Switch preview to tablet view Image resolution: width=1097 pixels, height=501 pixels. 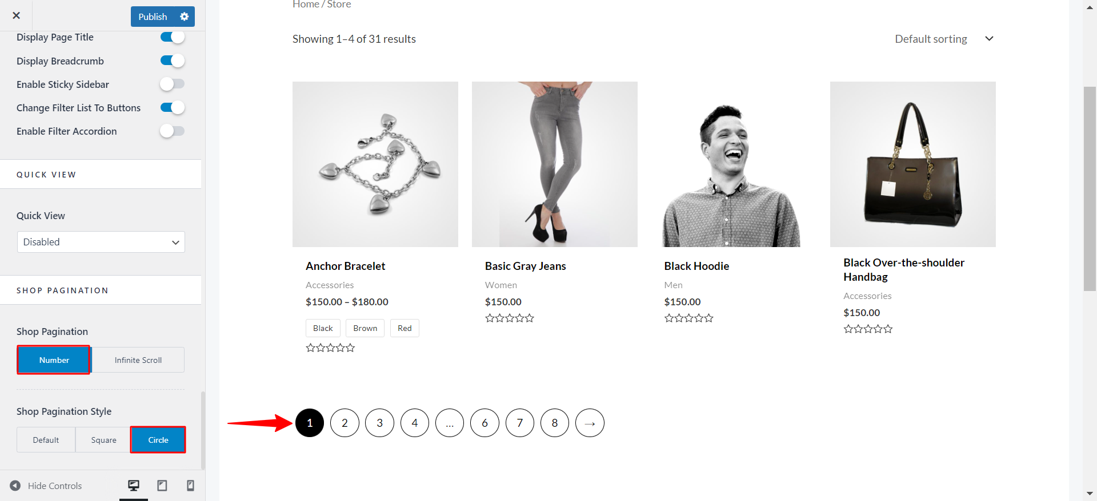click(x=162, y=485)
